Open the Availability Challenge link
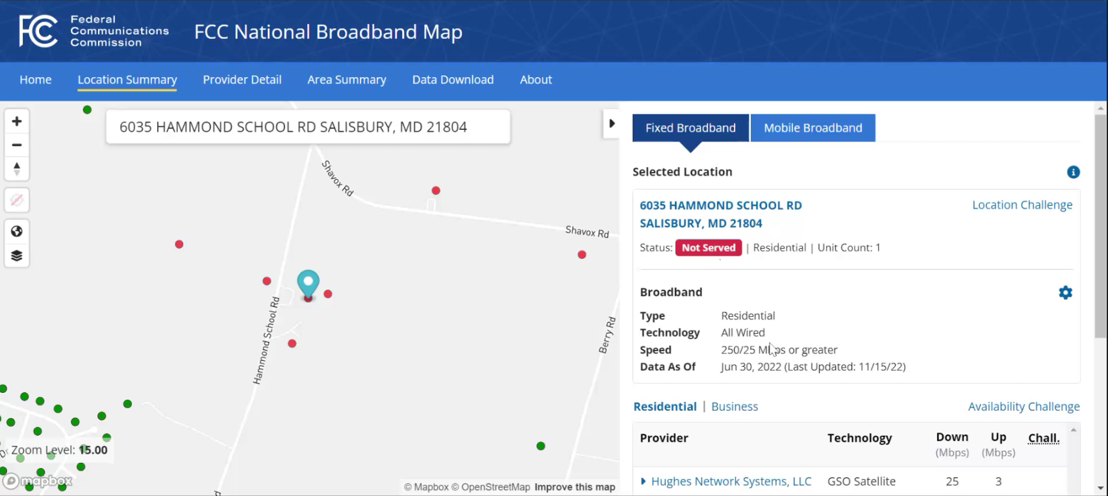 (1024, 406)
